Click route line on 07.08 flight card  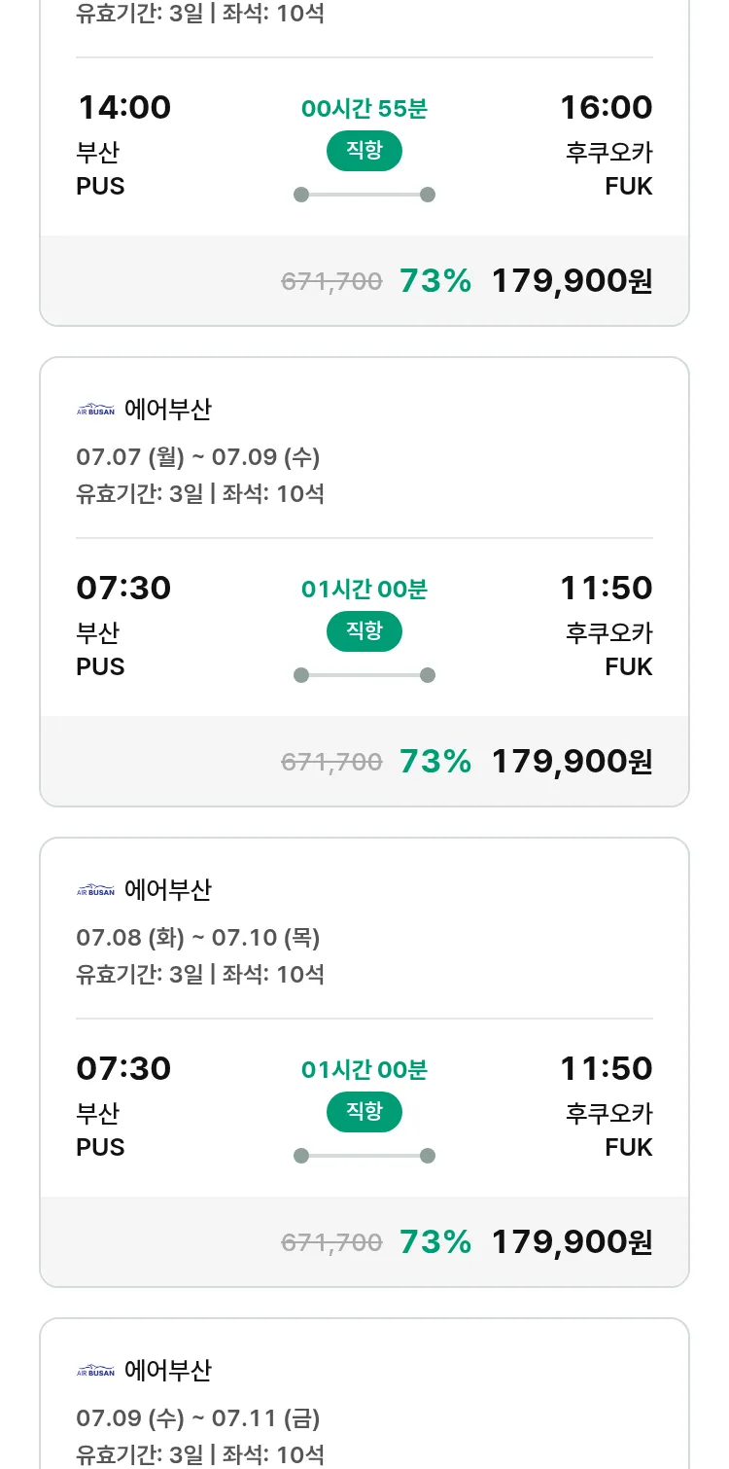pyautogui.click(x=364, y=1156)
